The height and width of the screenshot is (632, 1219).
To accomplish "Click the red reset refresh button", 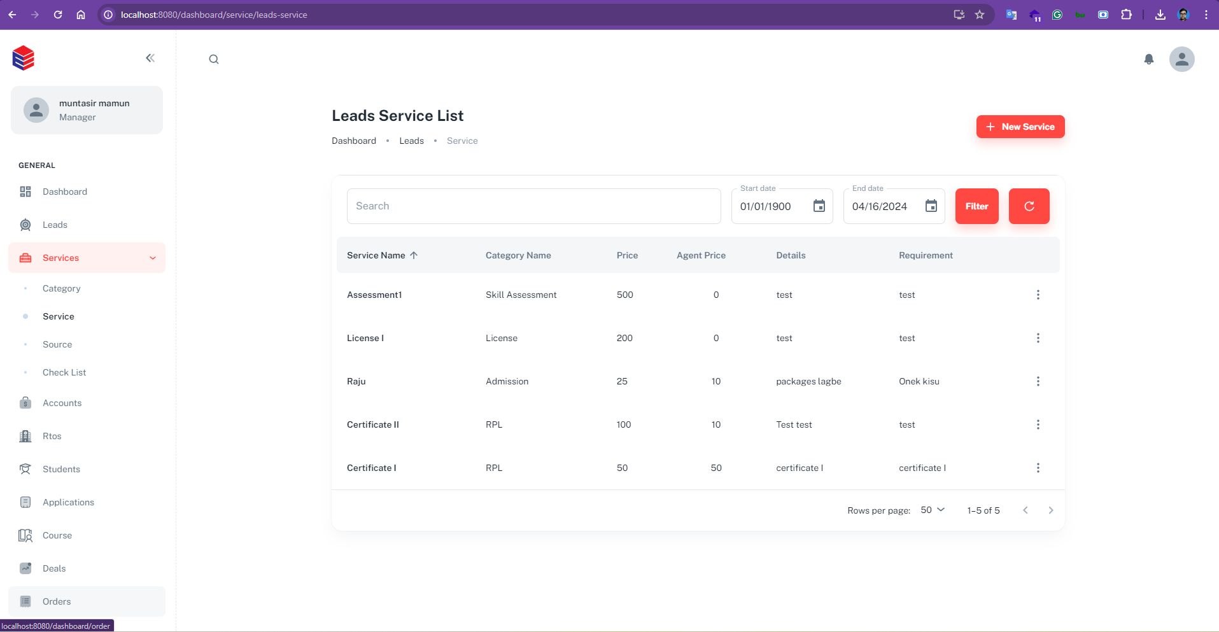I will [x=1029, y=206].
